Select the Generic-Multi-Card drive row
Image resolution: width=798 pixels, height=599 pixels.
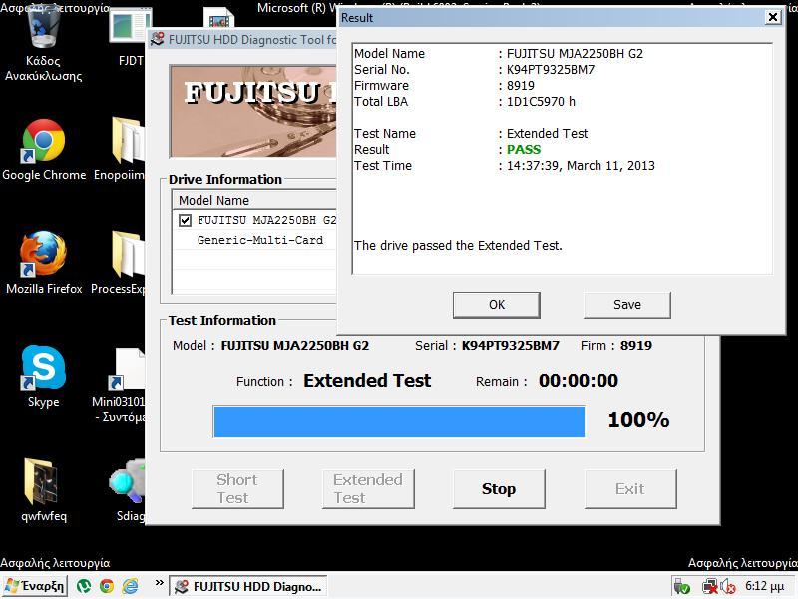[254, 240]
